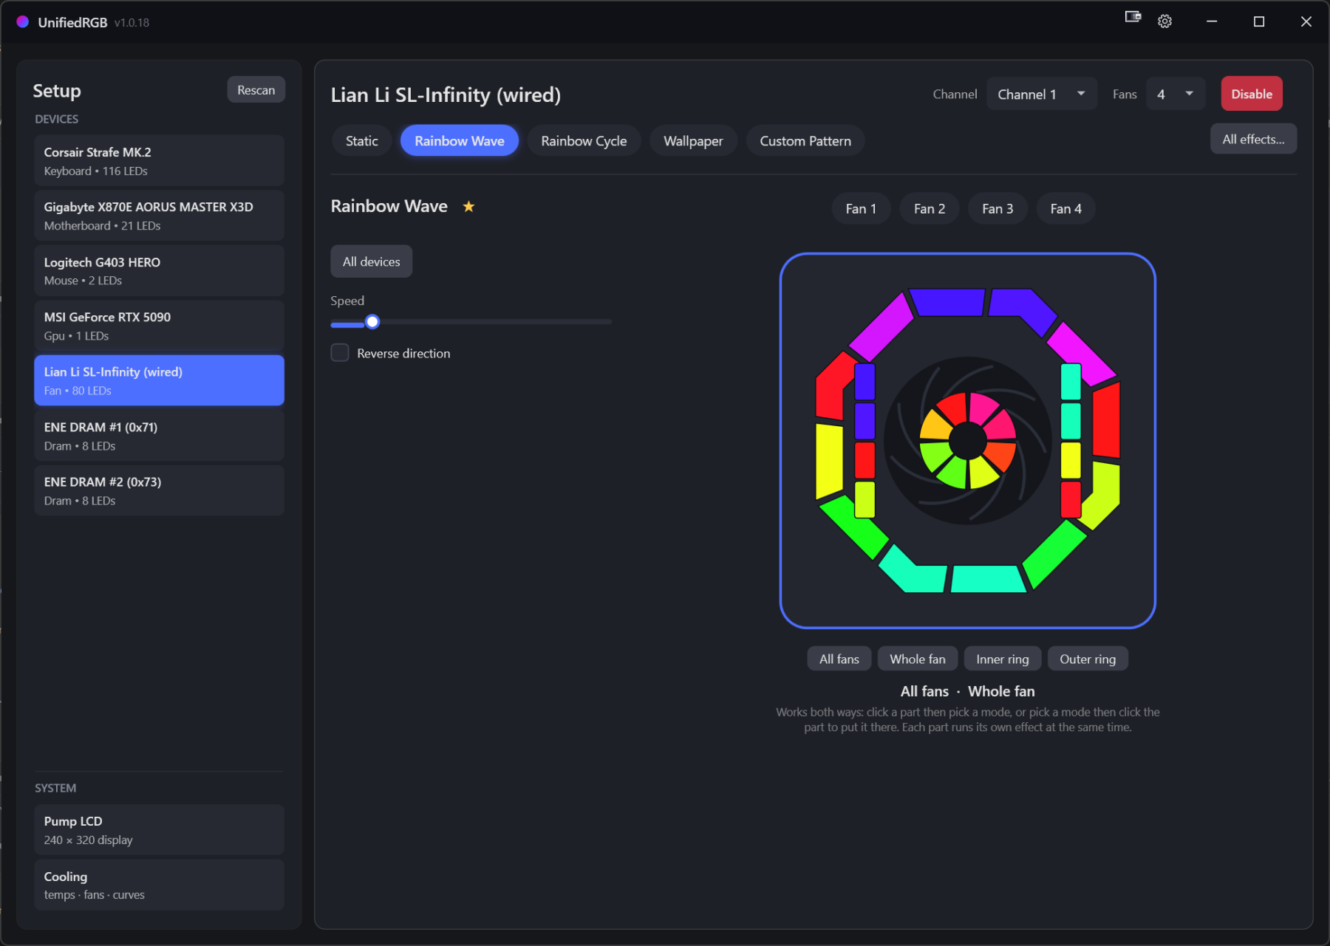Select Lian Li SL-Infinity (wired) device
1330x946 pixels.
click(x=159, y=380)
